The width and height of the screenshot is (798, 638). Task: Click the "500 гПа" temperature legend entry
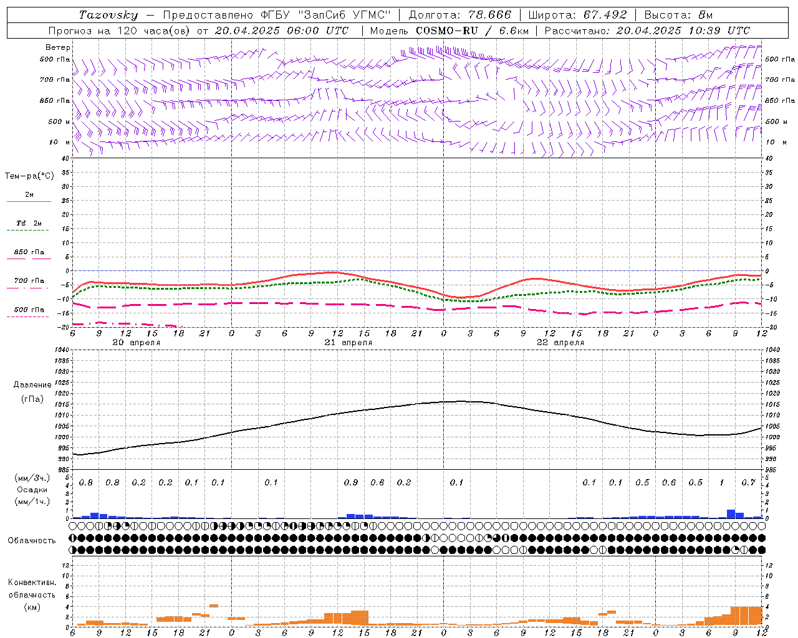[x=29, y=310]
